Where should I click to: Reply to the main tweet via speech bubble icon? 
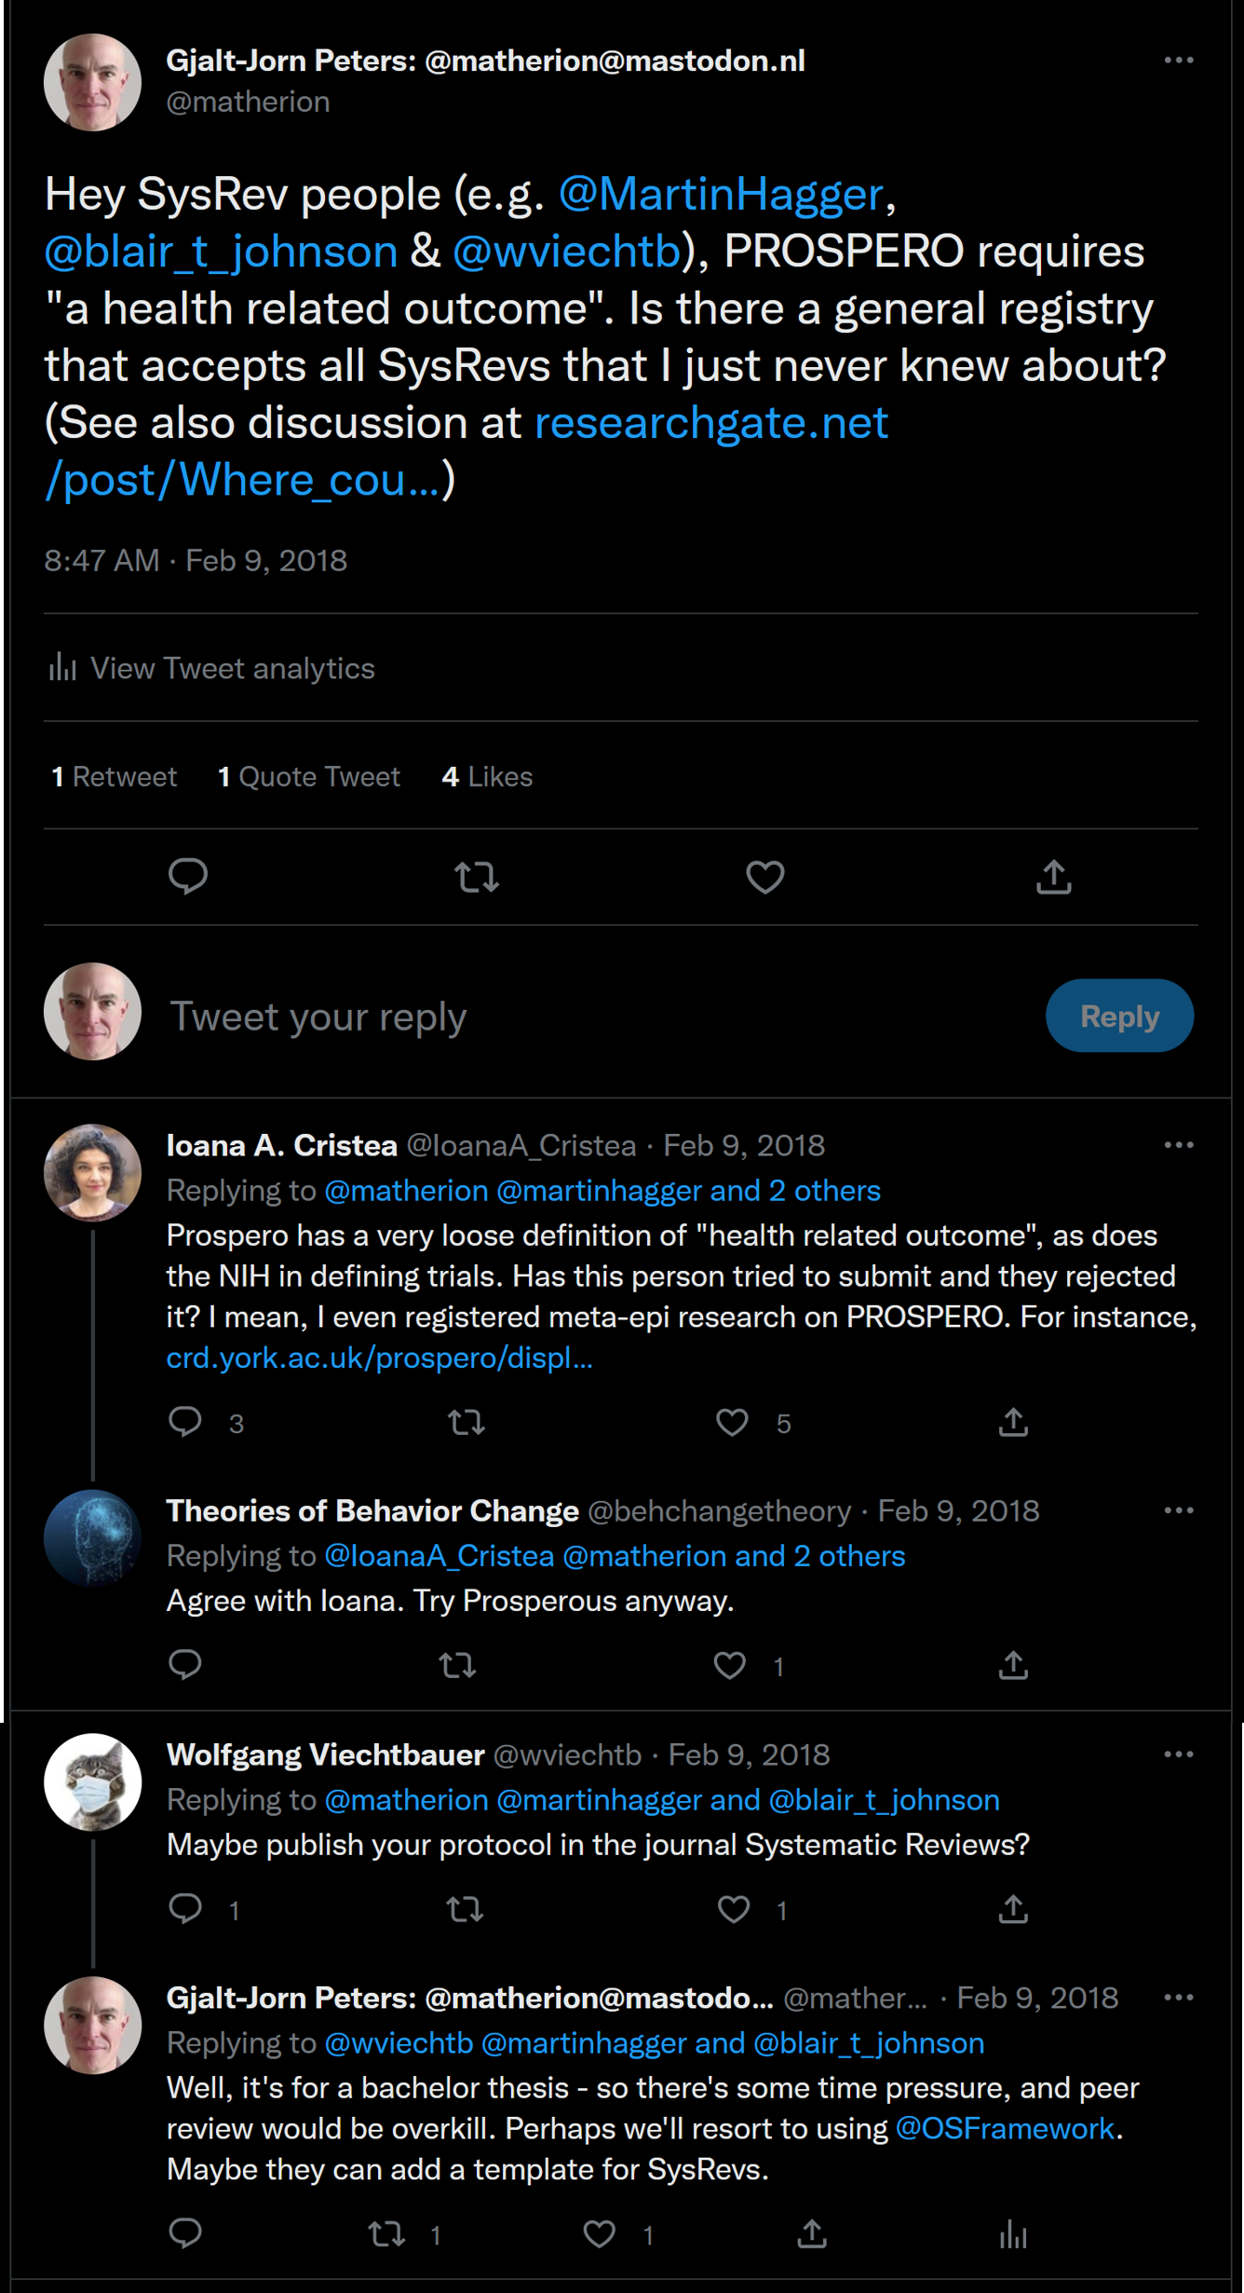(x=189, y=876)
